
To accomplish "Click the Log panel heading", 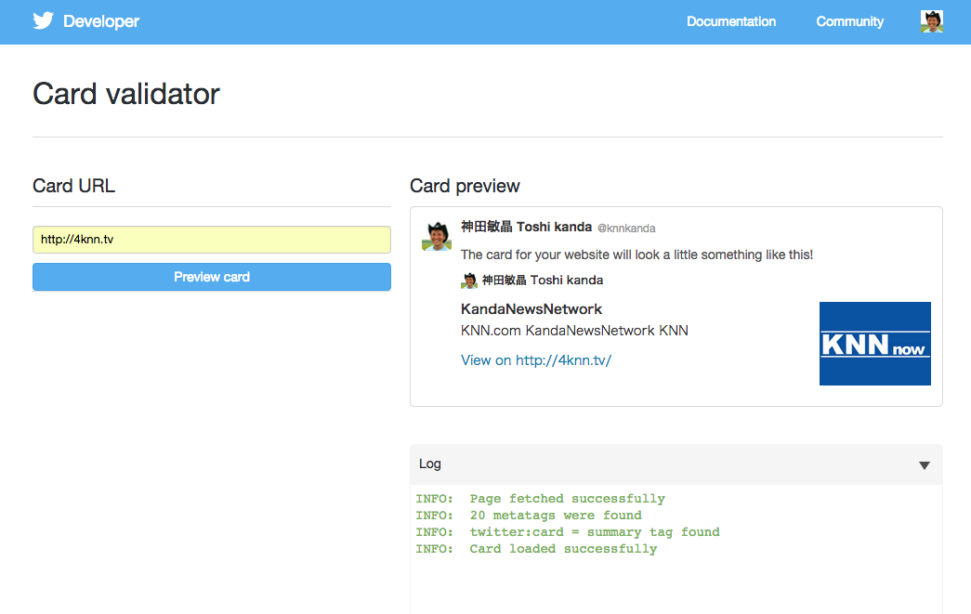I will click(430, 464).
